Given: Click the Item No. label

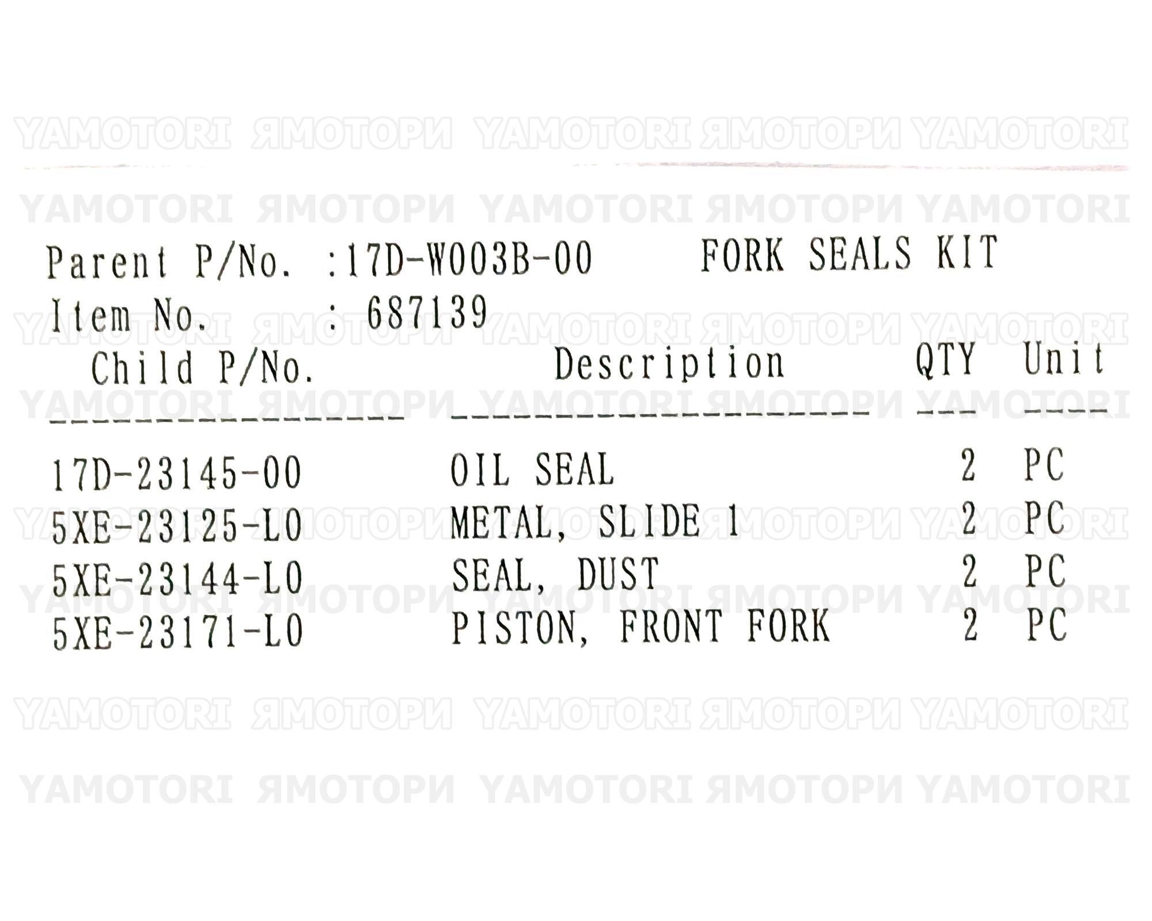Looking at the screenshot, I should (x=128, y=316).
